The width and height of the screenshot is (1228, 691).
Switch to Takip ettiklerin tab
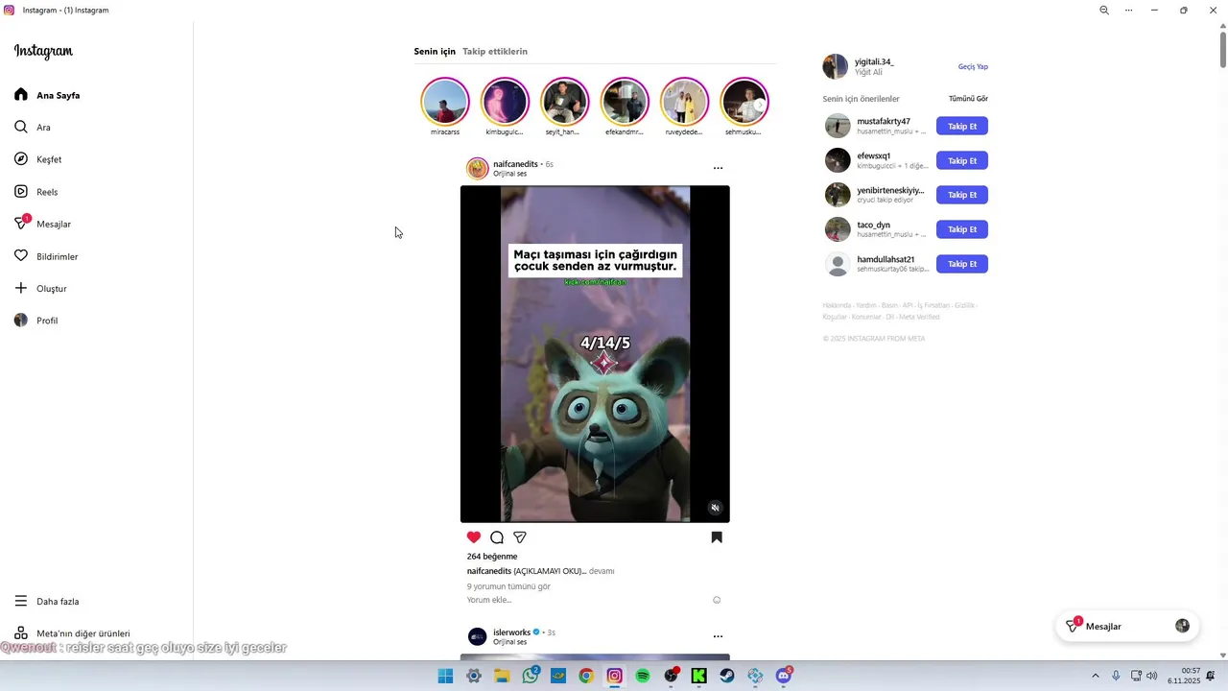tap(495, 52)
